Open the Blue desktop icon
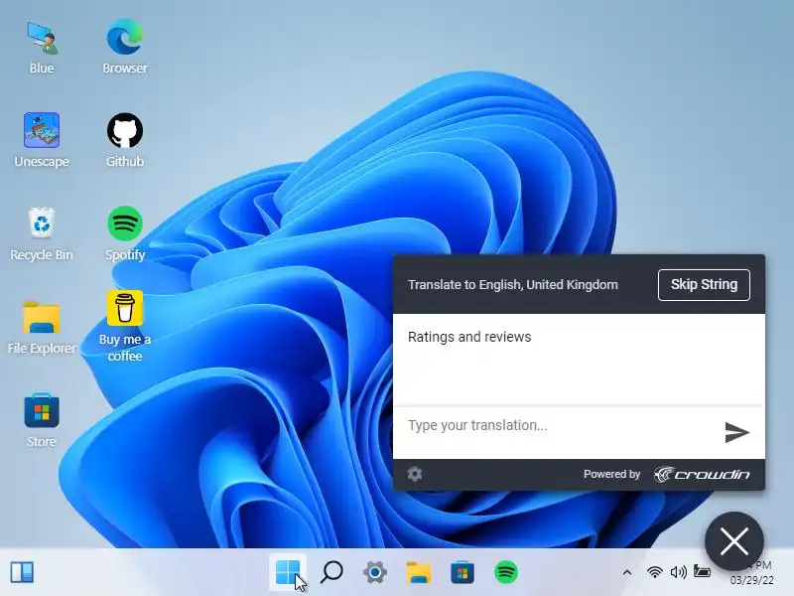Screen dimensions: 794x596 [x=42, y=47]
